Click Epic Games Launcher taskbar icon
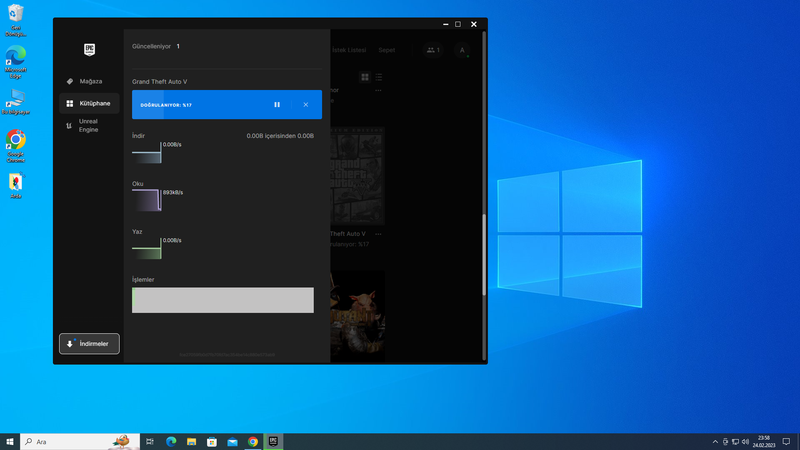 click(x=273, y=442)
